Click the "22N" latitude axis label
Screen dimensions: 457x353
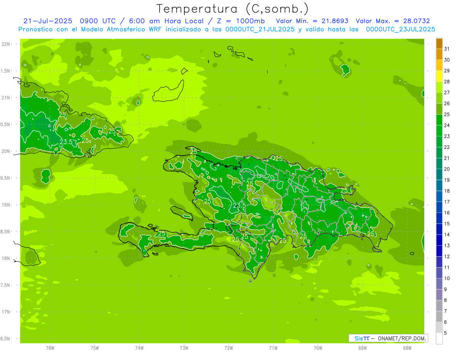pos(6,44)
